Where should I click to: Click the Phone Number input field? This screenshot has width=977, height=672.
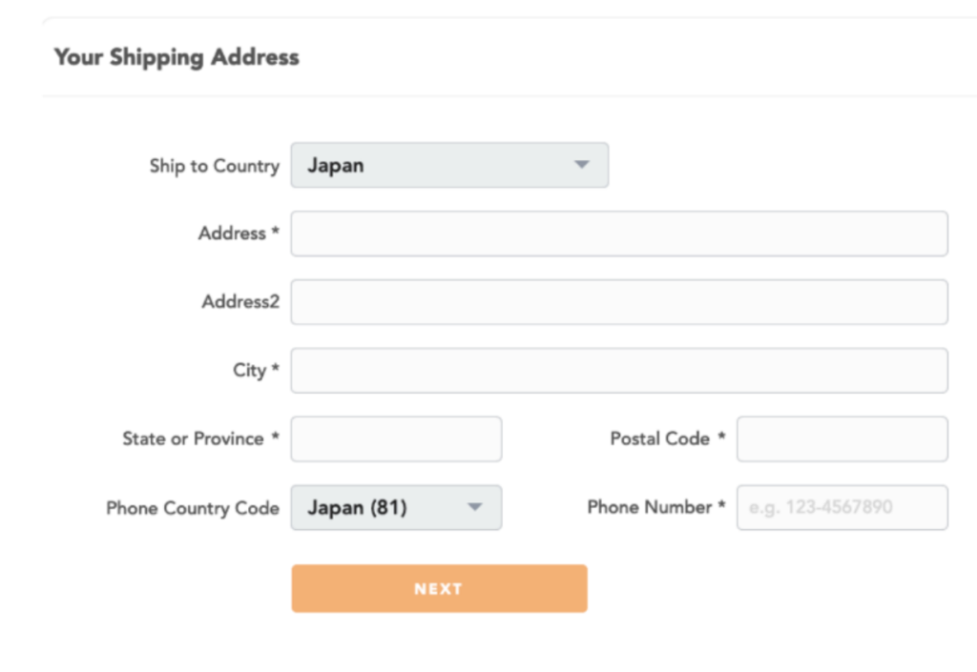click(x=842, y=508)
